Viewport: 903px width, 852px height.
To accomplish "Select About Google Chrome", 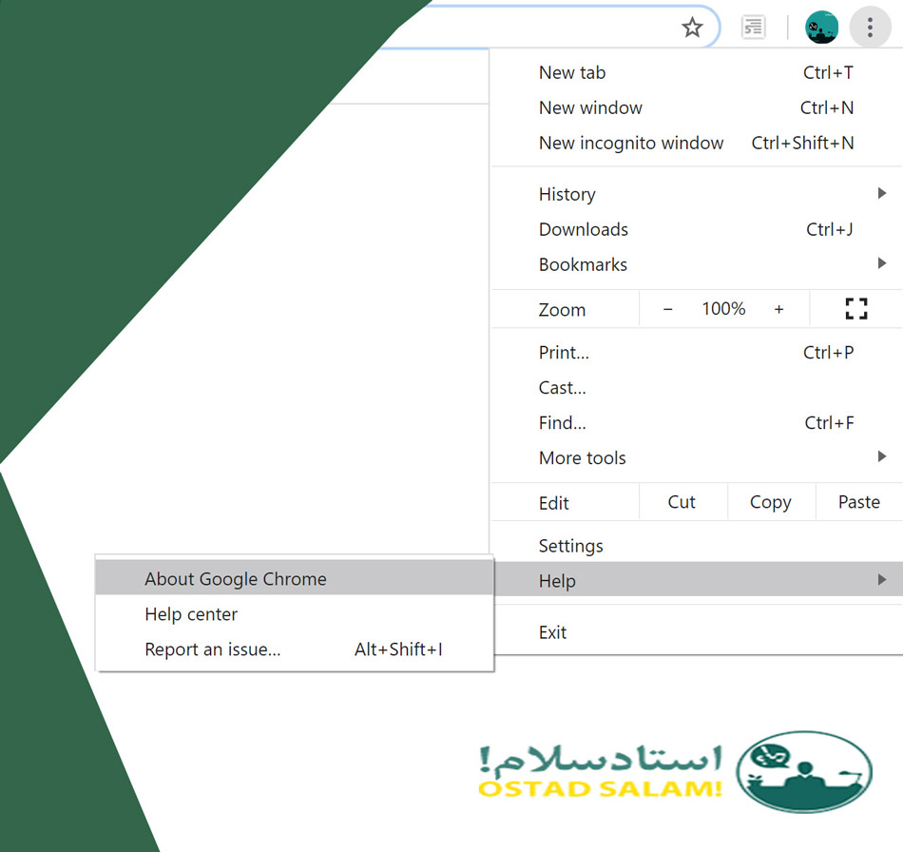I will click(x=236, y=579).
